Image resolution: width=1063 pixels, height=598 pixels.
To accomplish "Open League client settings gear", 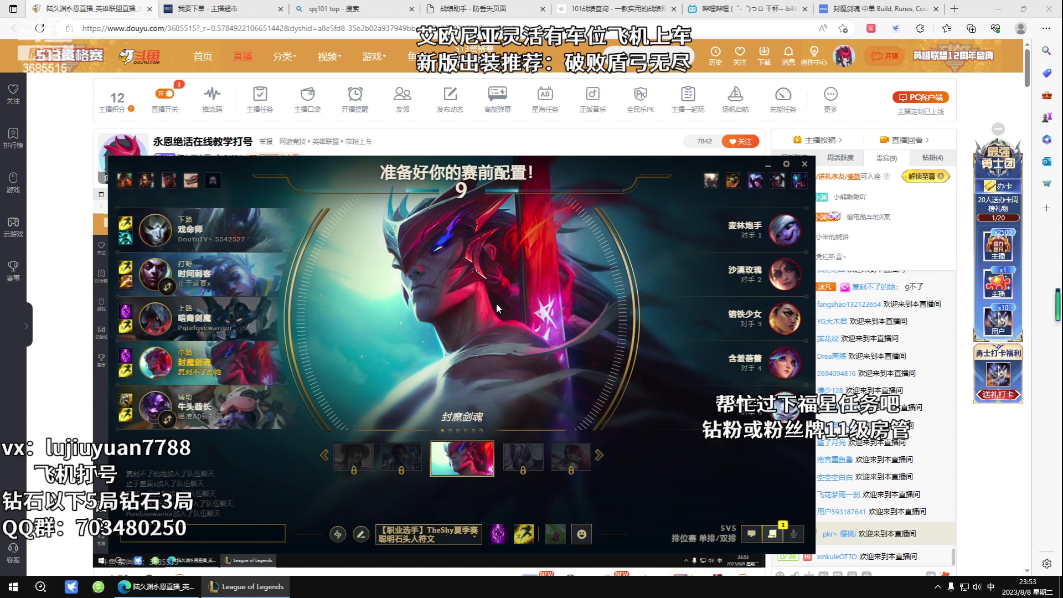I will pos(786,164).
